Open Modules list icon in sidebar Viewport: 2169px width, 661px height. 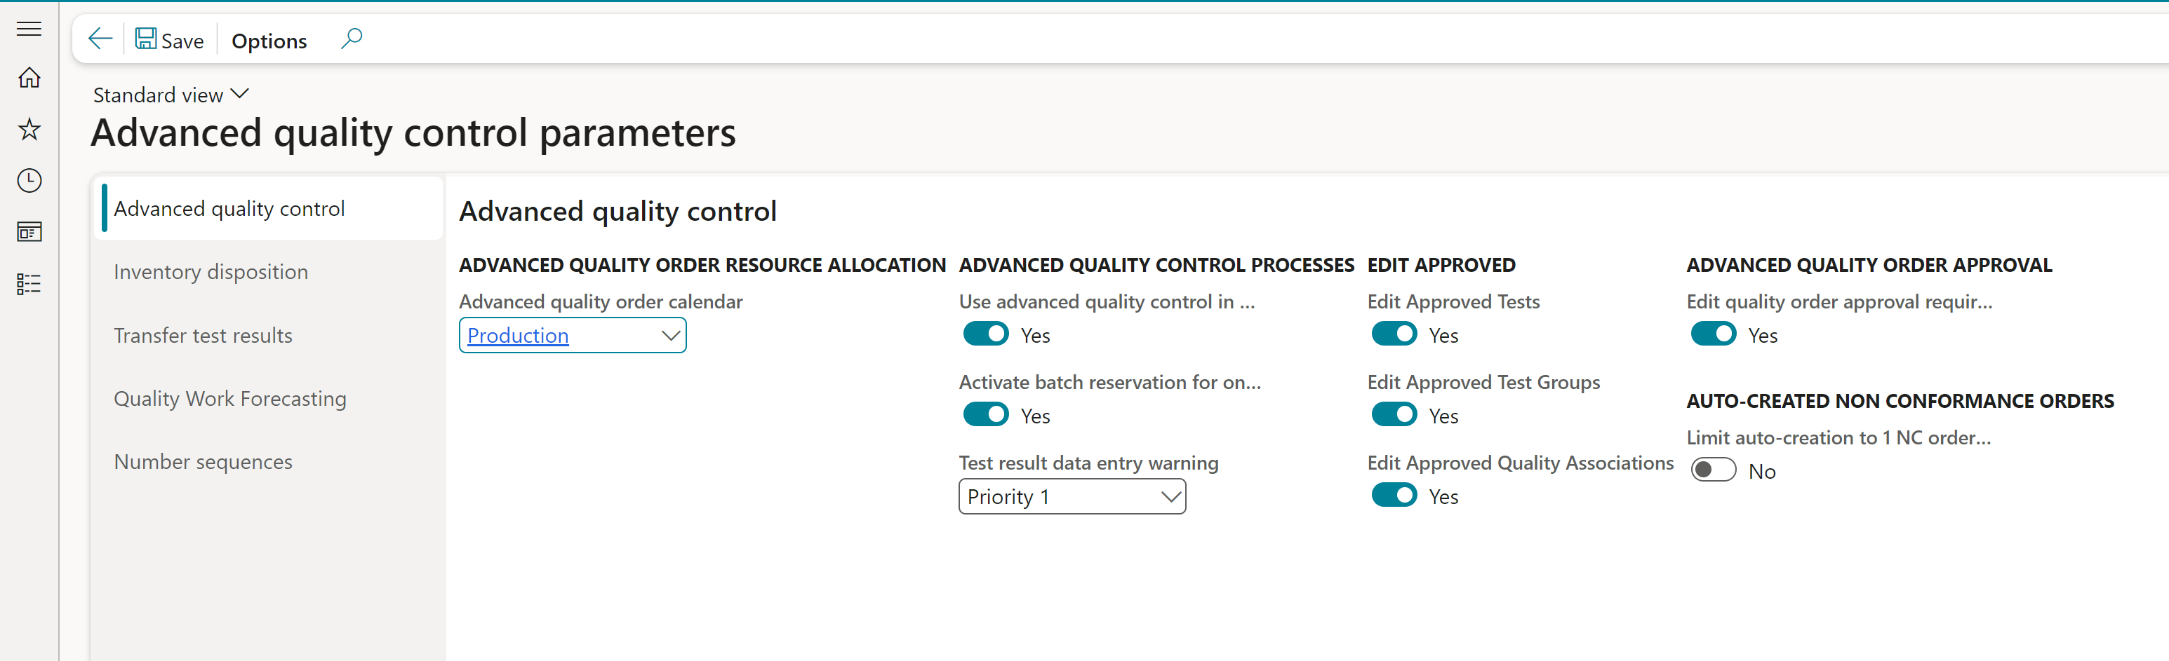(29, 283)
